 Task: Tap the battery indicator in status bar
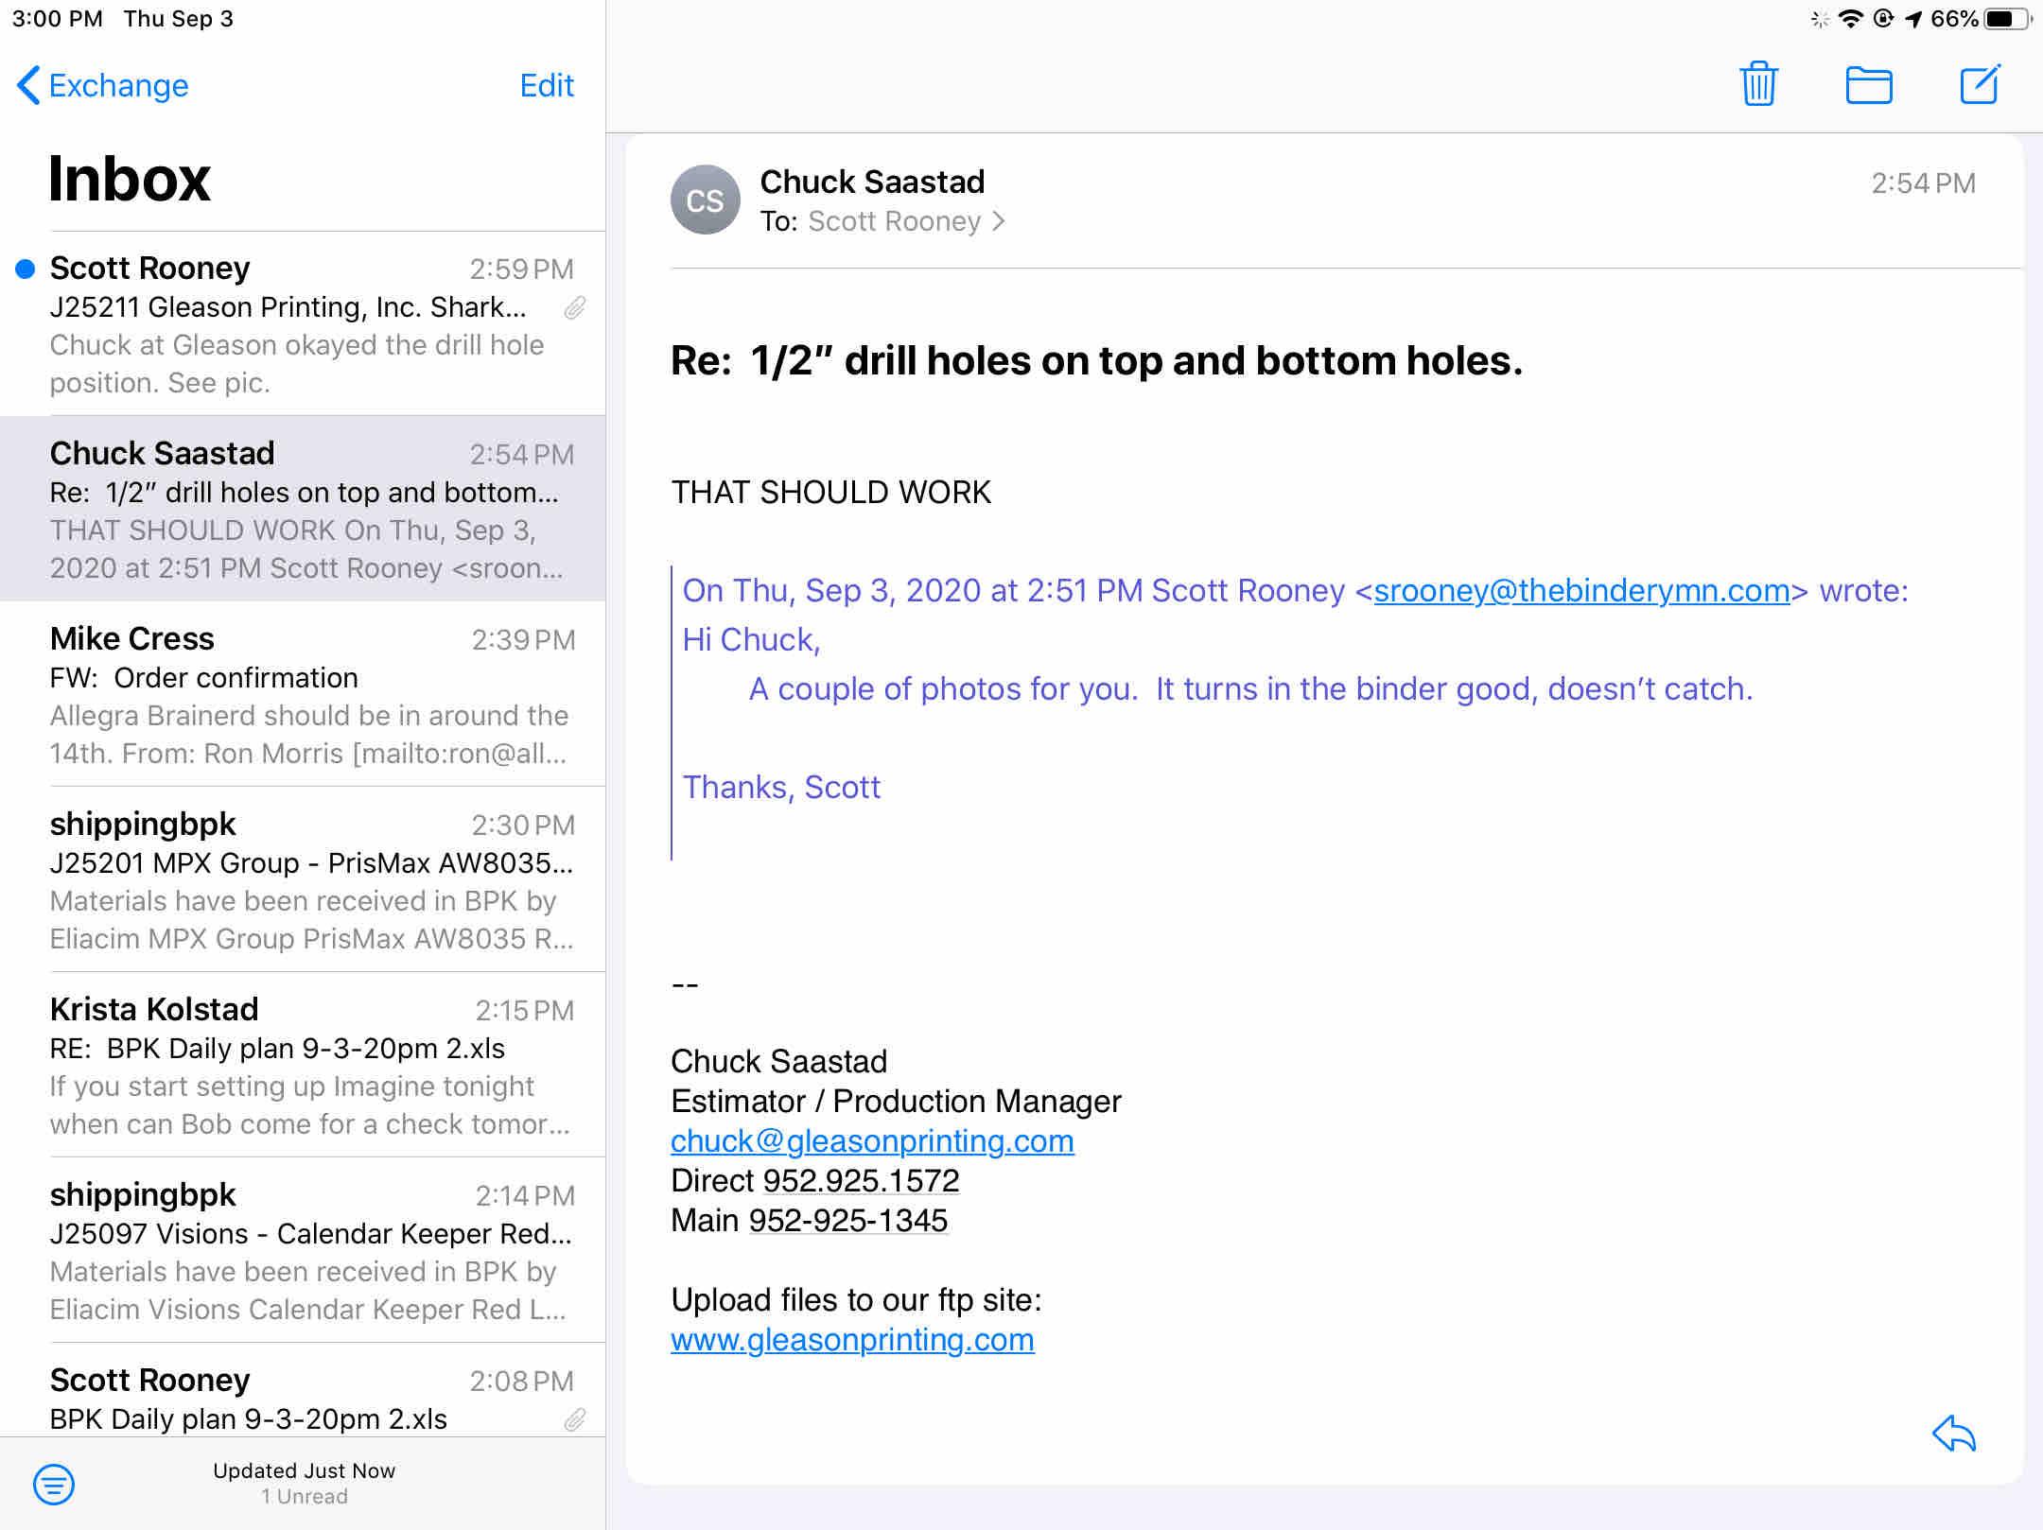coord(2007,19)
